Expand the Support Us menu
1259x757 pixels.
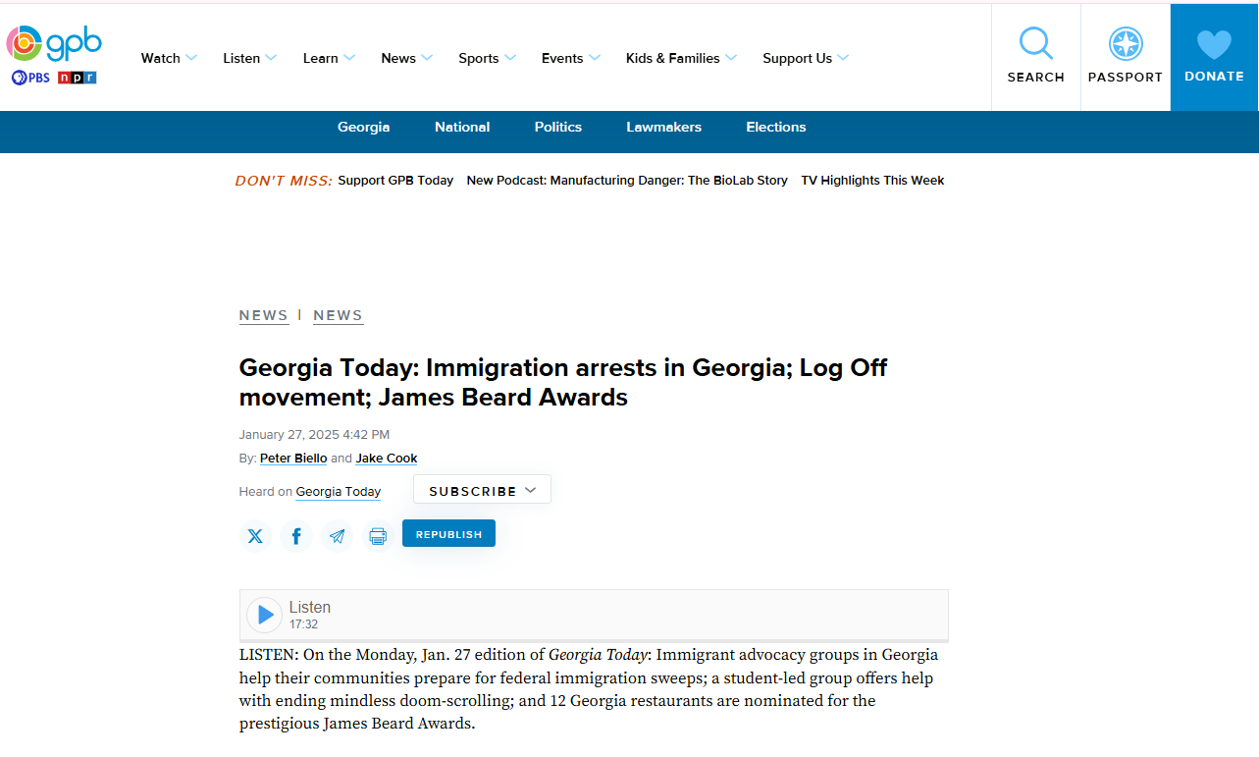(805, 58)
